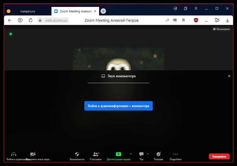Maximize the browser window
The width and height of the screenshot is (237, 166).
pos(217,8)
